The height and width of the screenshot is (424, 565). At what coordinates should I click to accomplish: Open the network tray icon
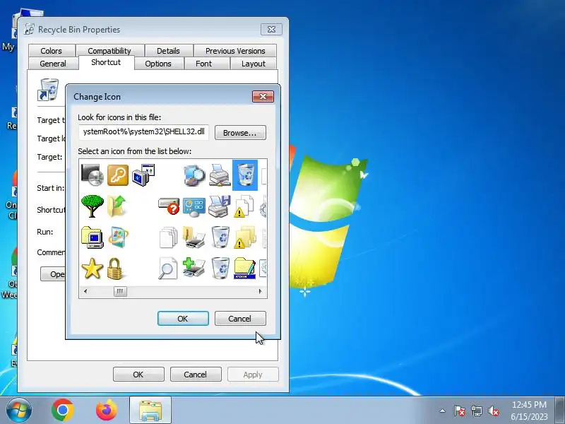point(477,411)
